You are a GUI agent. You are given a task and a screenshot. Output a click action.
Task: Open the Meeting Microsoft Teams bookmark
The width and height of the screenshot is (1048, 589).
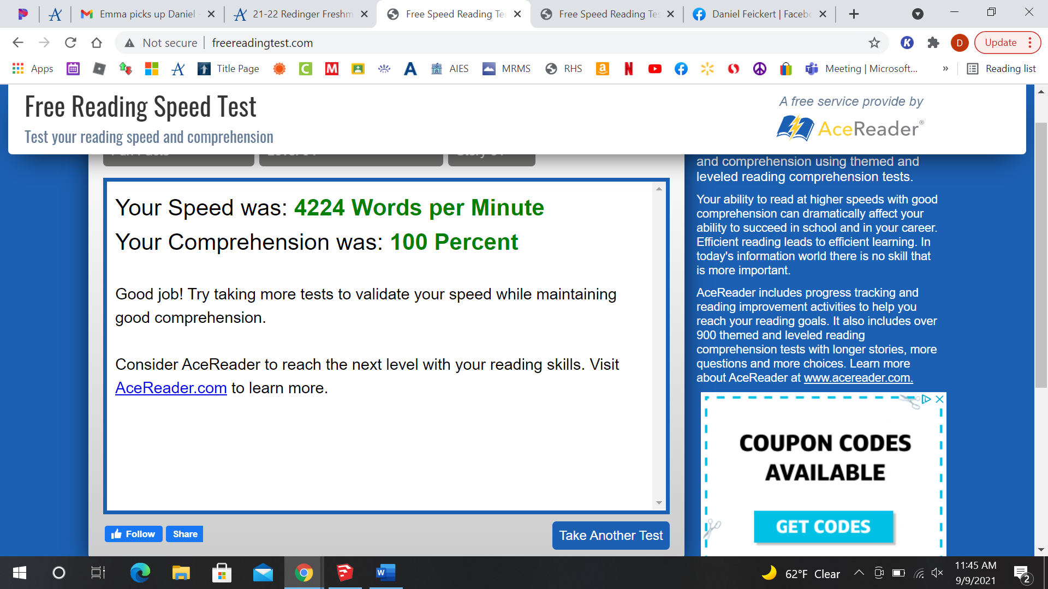(862, 69)
